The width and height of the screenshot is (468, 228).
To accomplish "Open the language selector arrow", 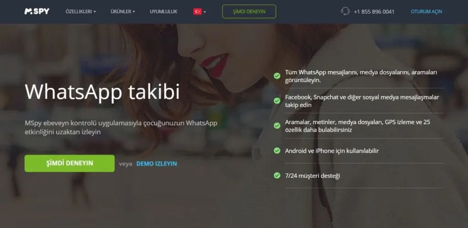I will point(205,12).
